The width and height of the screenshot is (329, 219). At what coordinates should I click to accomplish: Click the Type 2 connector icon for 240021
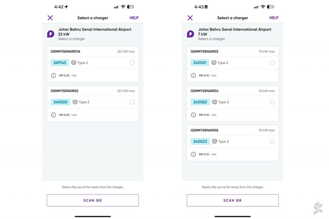[x=214, y=63]
